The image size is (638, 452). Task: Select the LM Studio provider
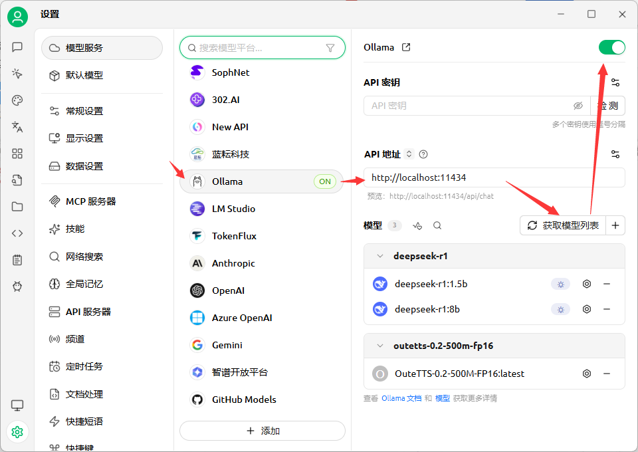[x=261, y=209]
